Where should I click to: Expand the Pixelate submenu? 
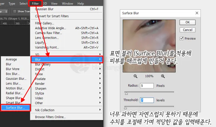tap(67, 79)
